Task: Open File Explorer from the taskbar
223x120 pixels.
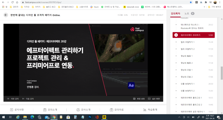Action: coord(25,117)
